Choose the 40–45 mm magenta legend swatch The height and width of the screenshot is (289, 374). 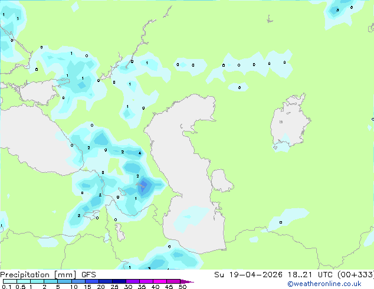coord(160,281)
